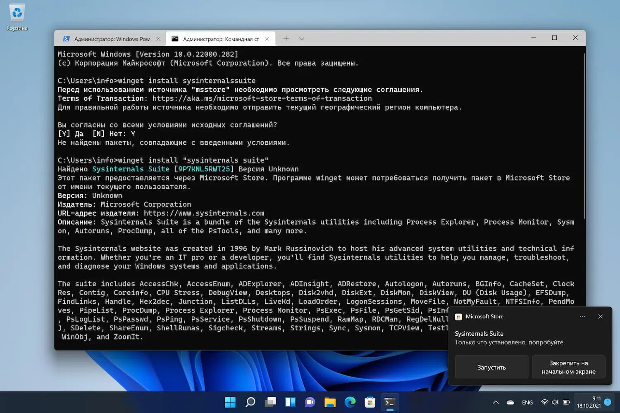Launch Microsoft Edge from taskbar
The height and width of the screenshot is (413, 620).
(x=350, y=402)
